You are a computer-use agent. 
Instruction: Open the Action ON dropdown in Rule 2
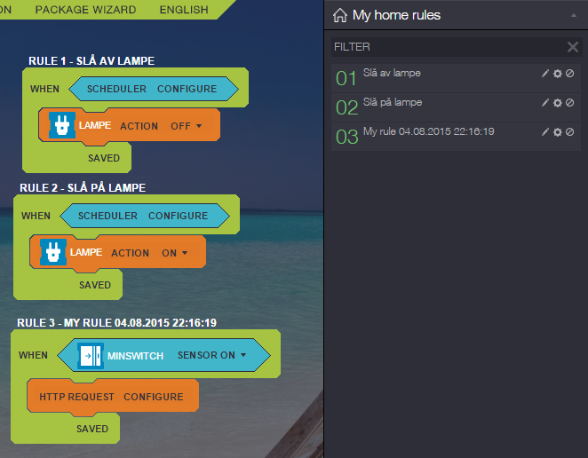tap(175, 253)
